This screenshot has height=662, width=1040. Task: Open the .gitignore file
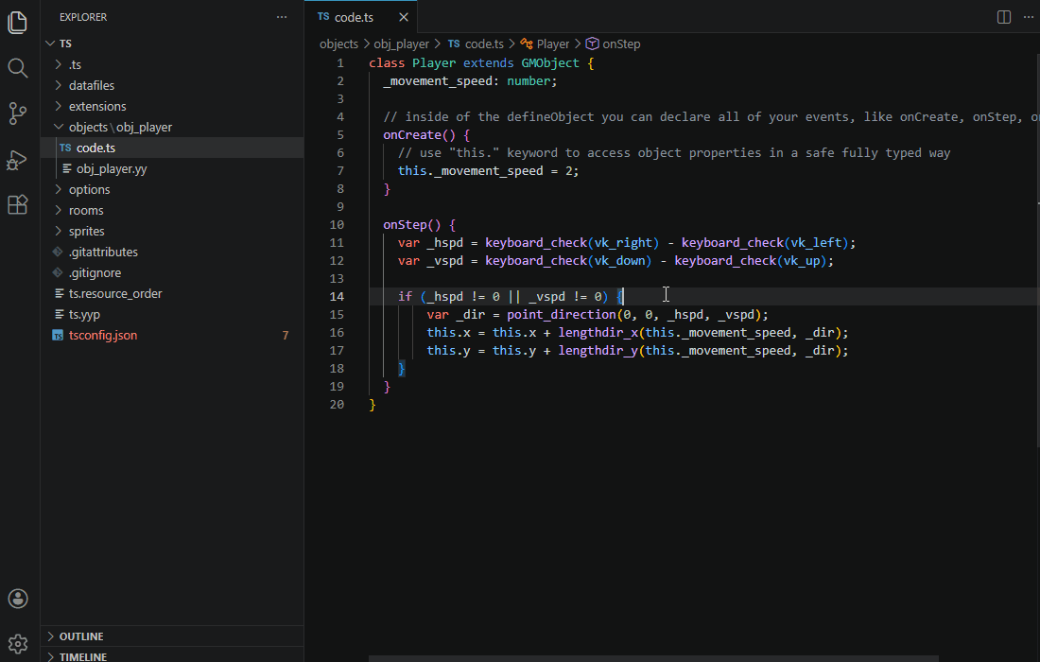tap(172, 272)
